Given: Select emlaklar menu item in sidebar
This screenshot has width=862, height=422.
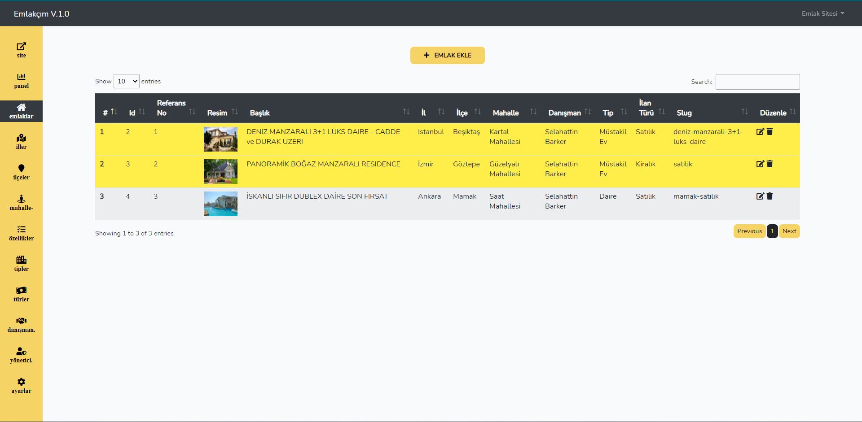Looking at the screenshot, I should click(x=21, y=111).
